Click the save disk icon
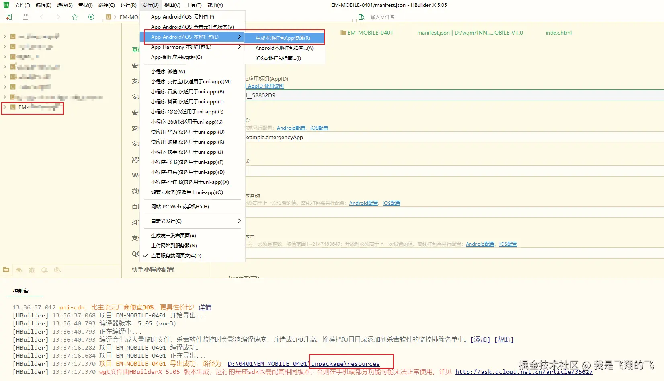 point(25,17)
